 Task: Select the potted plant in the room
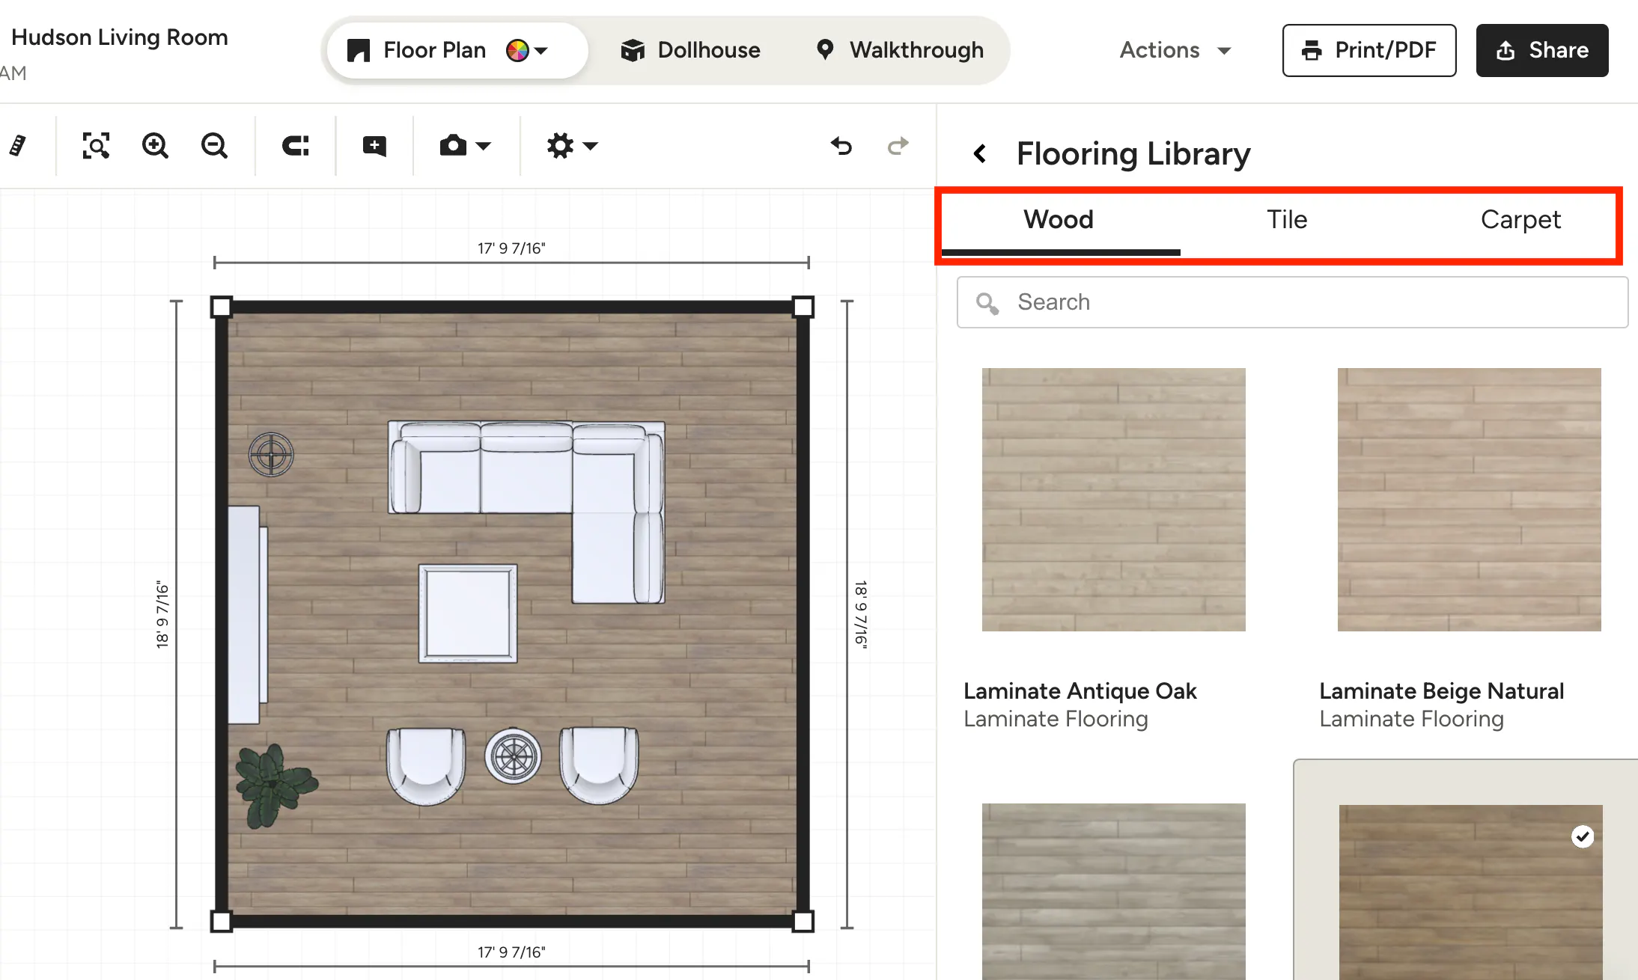point(275,785)
